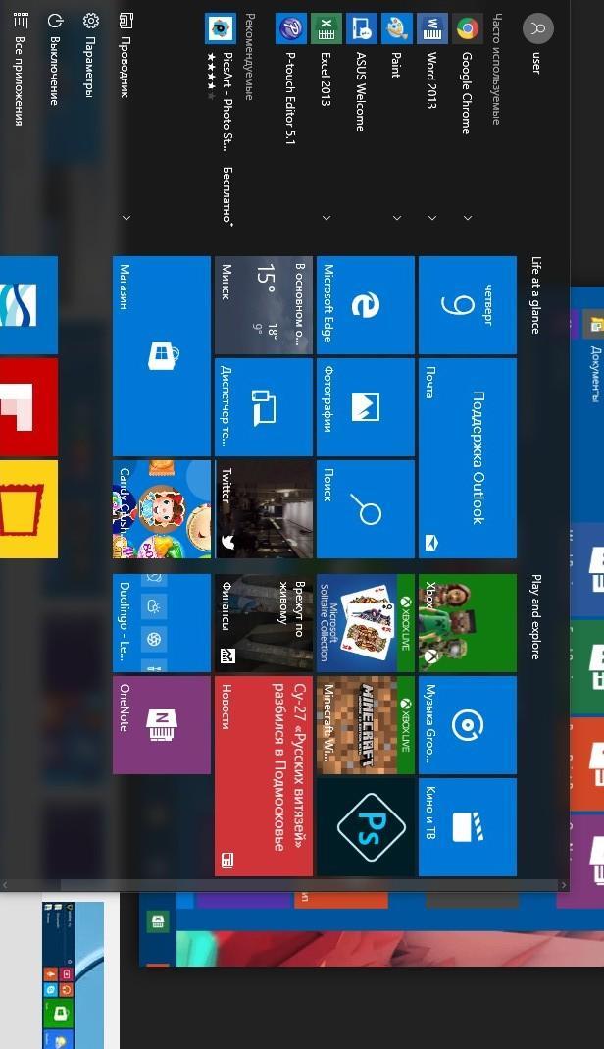The height and width of the screenshot is (1049, 604).
Task: Launch the Candy Crush tile
Action: 161,509
